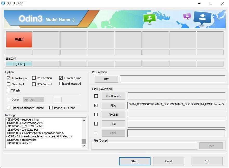Click the 0:[COM3] port indicator
Screen dimensions: 229x168
pyautogui.click(x=19, y=64)
